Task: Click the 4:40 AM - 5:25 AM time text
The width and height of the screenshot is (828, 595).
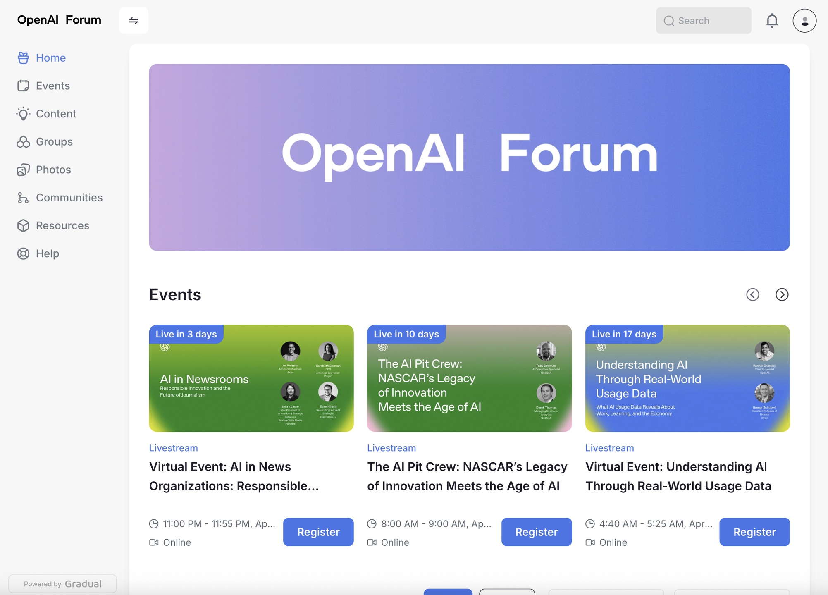Action: [656, 524]
